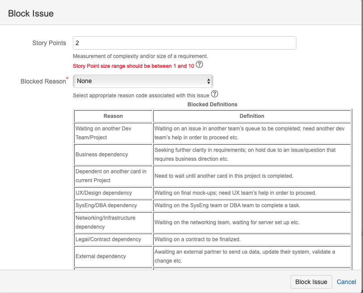Click the Business dependency reason cell
Image resolution: width=363 pixels, height=293 pixels.
(x=113, y=155)
